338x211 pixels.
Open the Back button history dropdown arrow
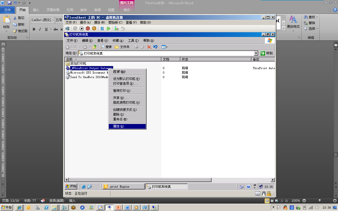click(79, 47)
